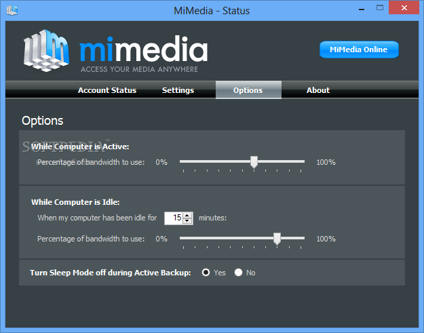This screenshot has height=333, width=424.
Task: Click the "Options" page heading
Action: click(x=43, y=121)
